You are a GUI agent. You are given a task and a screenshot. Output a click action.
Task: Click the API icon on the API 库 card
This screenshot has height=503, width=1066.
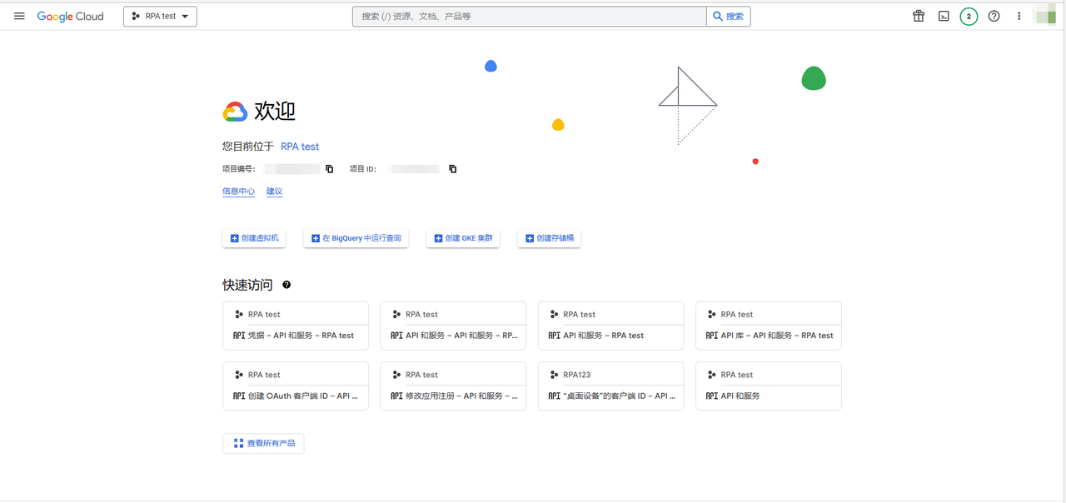[x=711, y=336]
